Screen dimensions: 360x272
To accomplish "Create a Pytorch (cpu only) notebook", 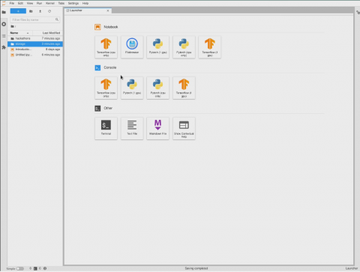I will [x=184, y=47].
